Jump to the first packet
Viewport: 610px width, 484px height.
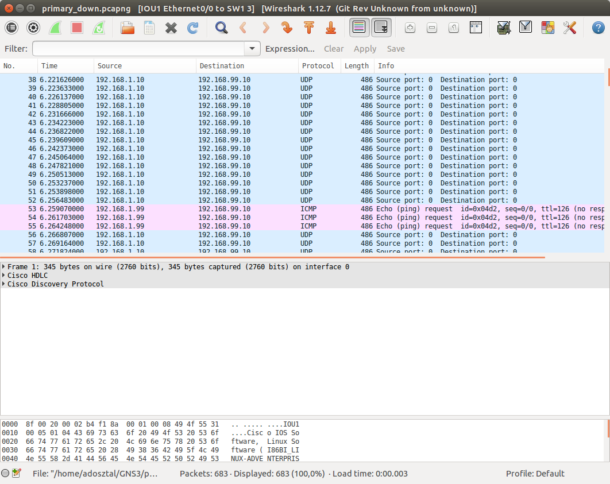[308, 28]
